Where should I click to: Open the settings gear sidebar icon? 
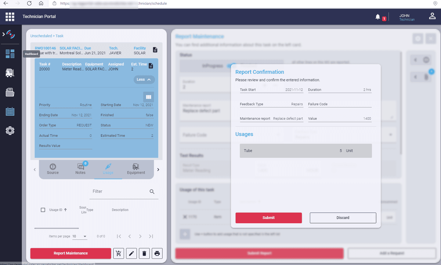point(10,131)
